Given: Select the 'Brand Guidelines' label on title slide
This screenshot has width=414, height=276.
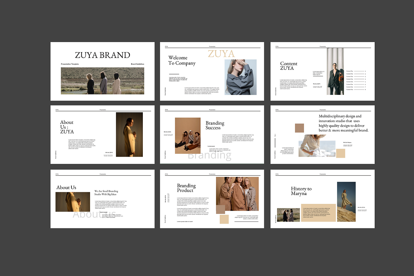Looking at the screenshot, I should point(138,64).
